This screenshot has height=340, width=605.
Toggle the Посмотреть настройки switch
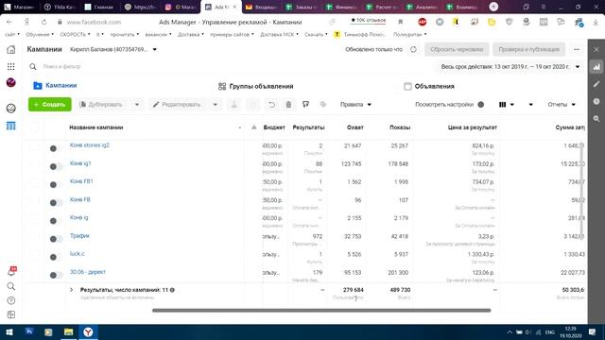[x=480, y=105]
